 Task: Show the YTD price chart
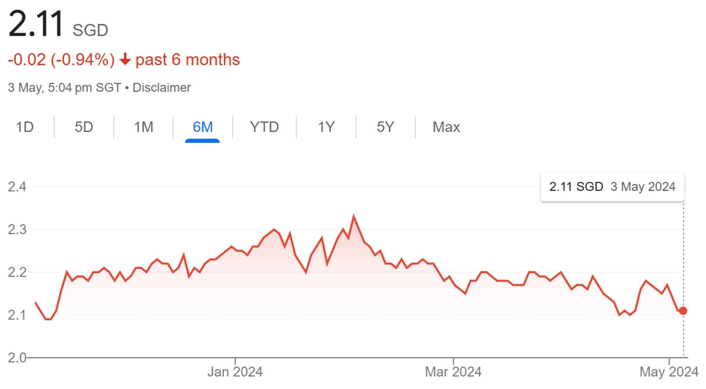[x=264, y=127]
